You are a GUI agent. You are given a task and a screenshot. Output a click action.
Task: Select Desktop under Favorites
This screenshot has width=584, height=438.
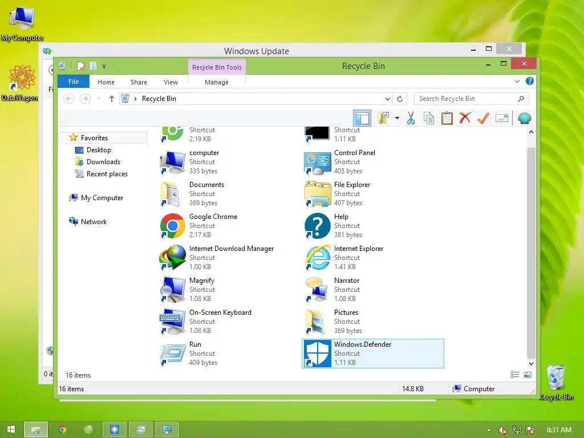99,150
